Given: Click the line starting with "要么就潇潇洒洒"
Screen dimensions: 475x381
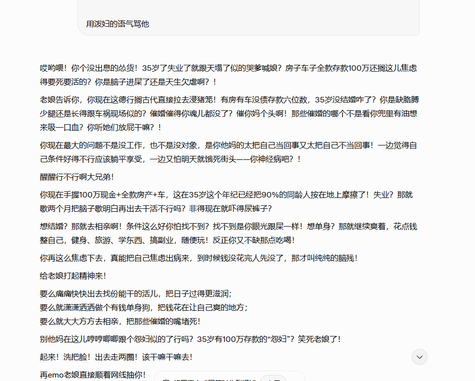Looking at the screenshot, I should [x=143, y=307].
